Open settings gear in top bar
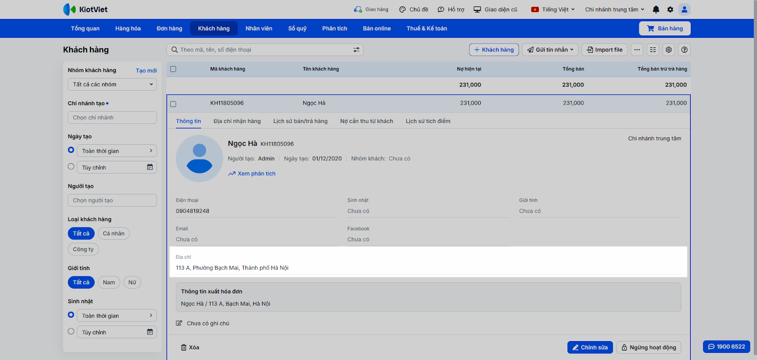This screenshot has height=360, width=757. pyautogui.click(x=670, y=9)
